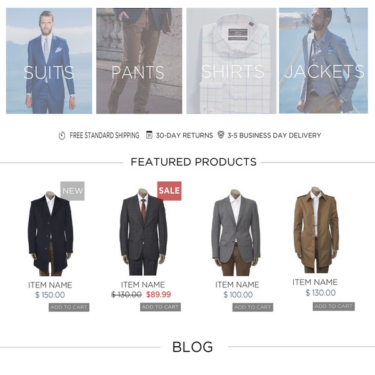
Task: Click the red SALE badge
Action: click(169, 191)
